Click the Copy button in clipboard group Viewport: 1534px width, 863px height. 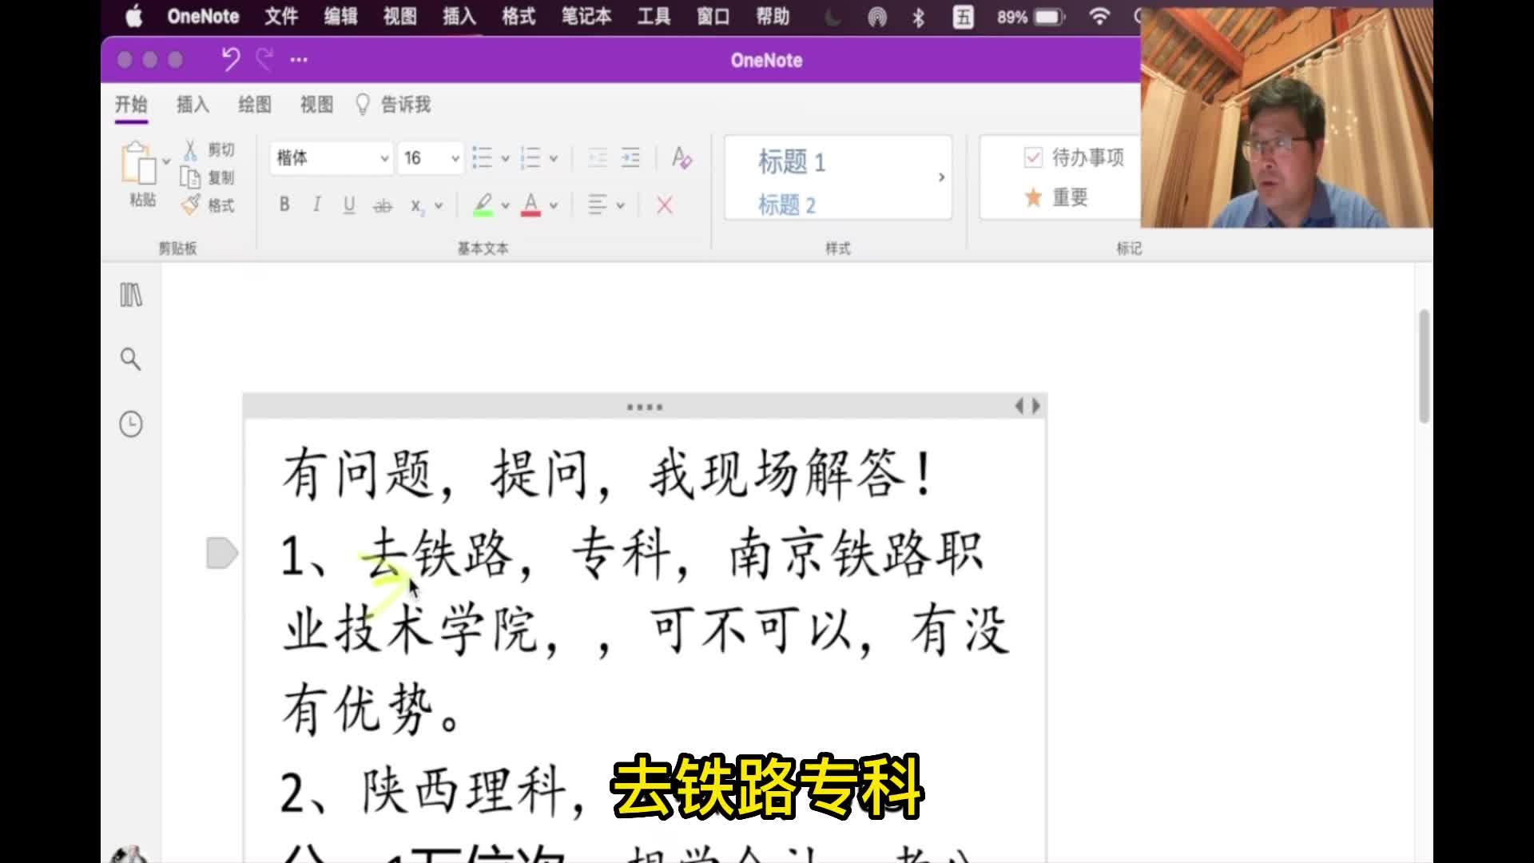click(207, 177)
